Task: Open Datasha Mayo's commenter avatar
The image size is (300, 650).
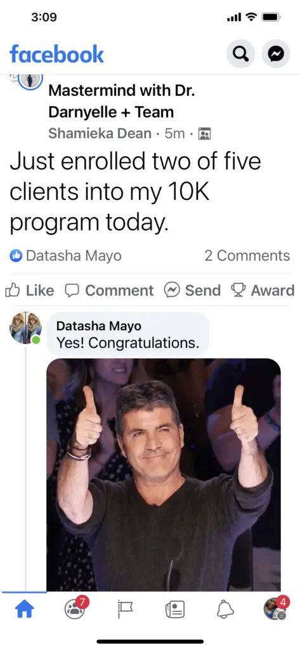Action: (26, 328)
